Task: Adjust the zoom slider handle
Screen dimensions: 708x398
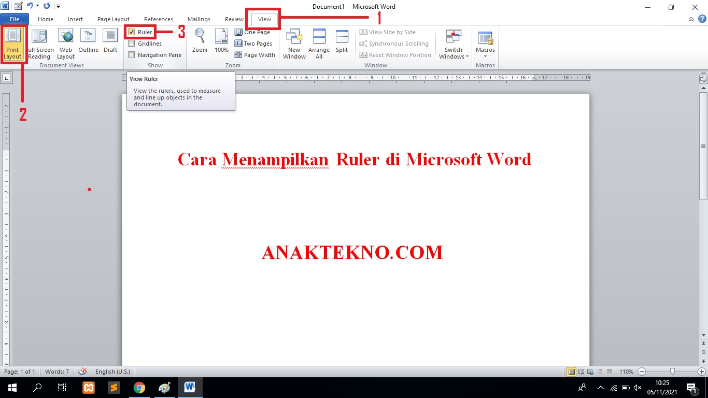Action: [672, 372]
